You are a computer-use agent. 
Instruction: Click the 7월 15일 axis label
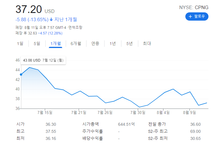[x=45, y=112]
